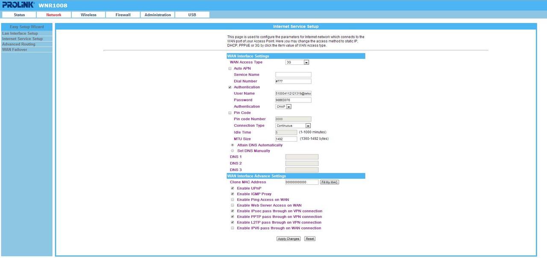Select Set DNS Manually option
The image size is (547, 258).
pos(232,151)
